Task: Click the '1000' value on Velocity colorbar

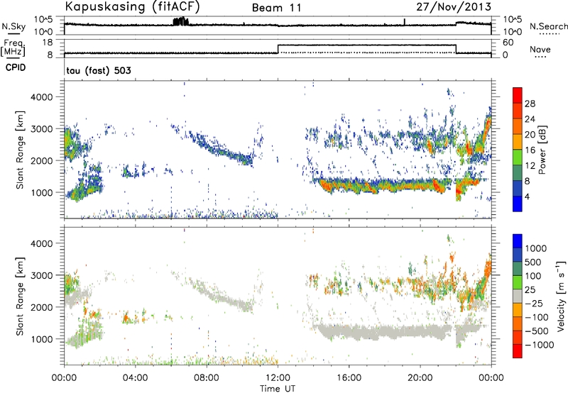Action: coord(535,248)
